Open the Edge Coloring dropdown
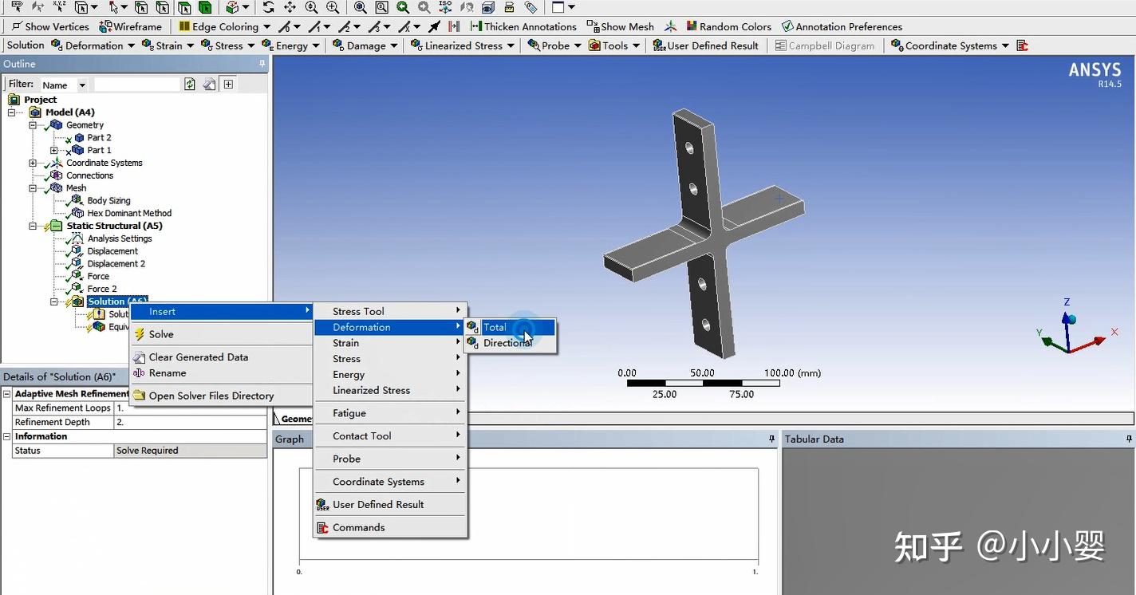 point(266,26)
